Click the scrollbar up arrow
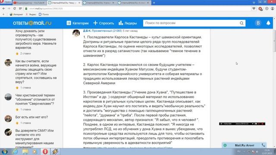This screenshot has height=155, width=276. tap(274, 18)
